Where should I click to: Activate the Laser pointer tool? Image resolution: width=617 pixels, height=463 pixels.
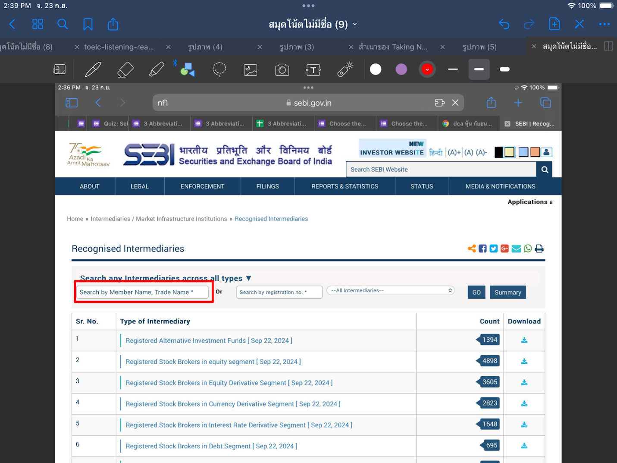click(345, 69)
